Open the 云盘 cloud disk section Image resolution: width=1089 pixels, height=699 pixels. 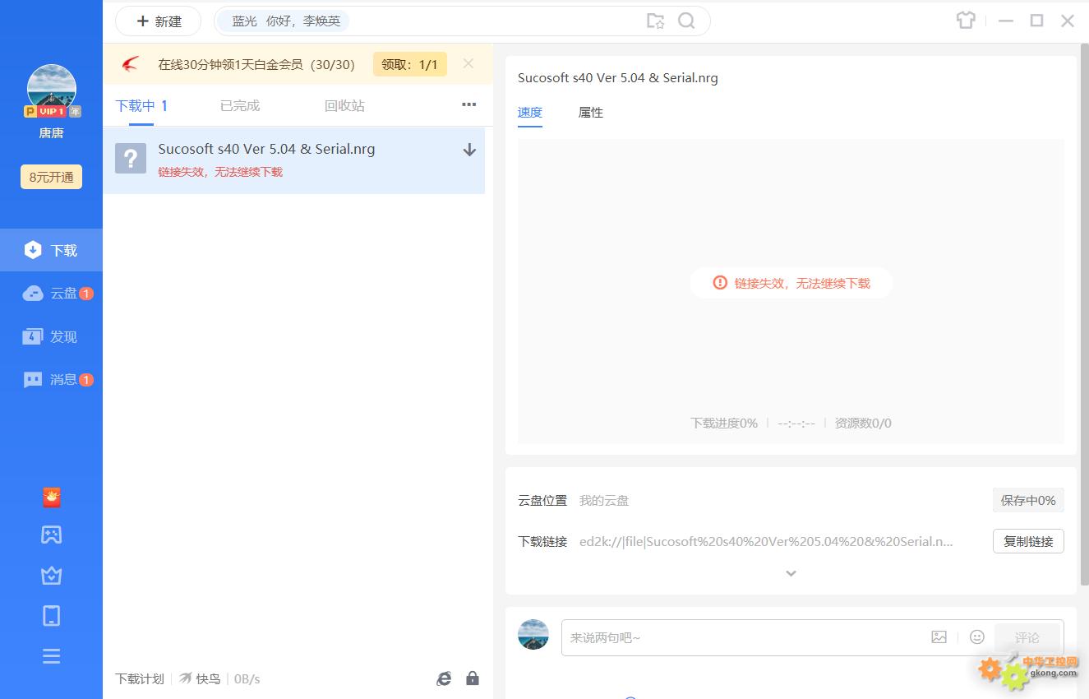(51, 294)
